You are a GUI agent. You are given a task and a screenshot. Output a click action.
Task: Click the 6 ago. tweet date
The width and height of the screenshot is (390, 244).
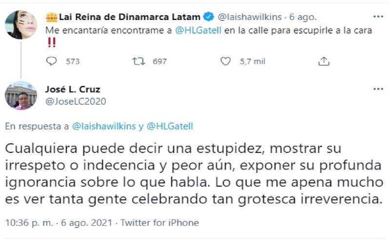302,17
